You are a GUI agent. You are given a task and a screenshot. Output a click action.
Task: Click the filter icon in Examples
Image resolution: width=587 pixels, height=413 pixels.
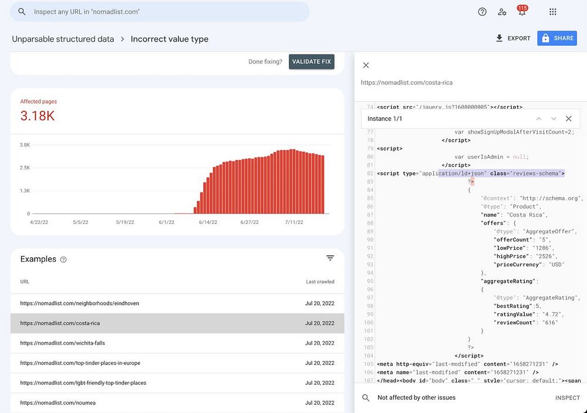point(330,258)
